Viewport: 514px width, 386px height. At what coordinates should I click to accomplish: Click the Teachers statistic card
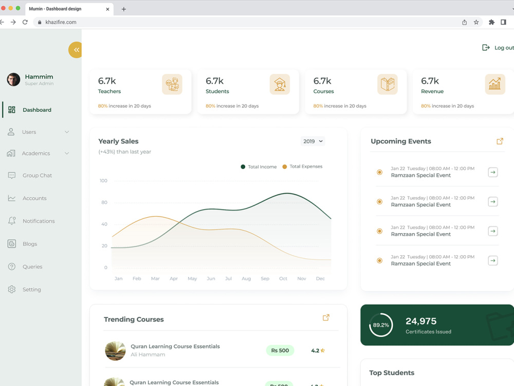141,92
